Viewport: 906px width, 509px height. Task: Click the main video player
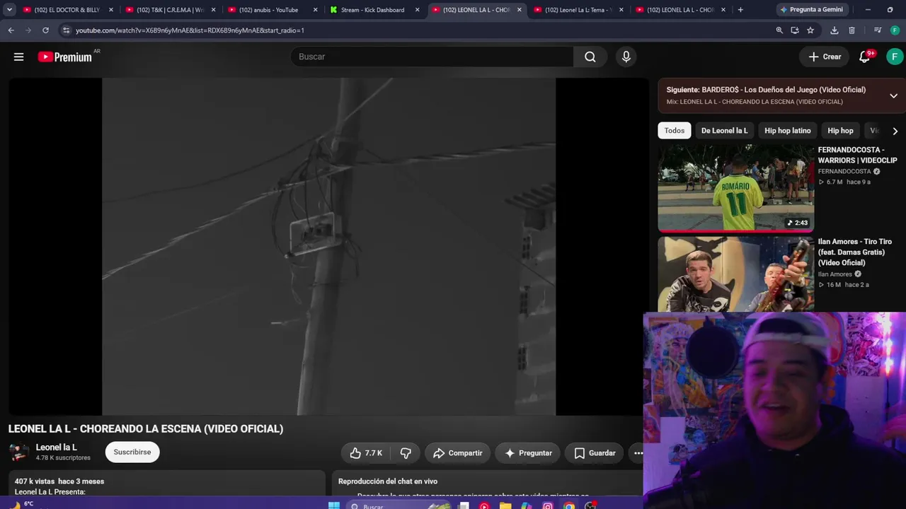pyautogui.click(x=328, y=247)
